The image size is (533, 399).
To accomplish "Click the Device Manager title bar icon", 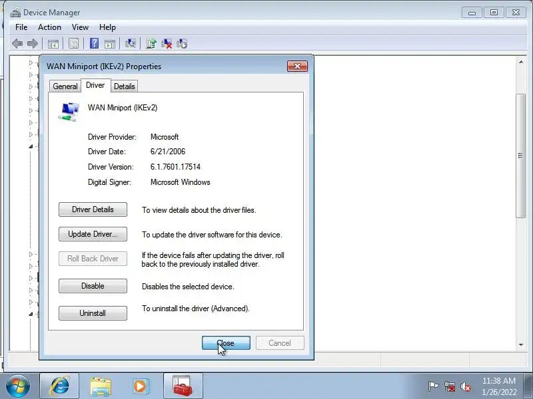I will [15, 13].
